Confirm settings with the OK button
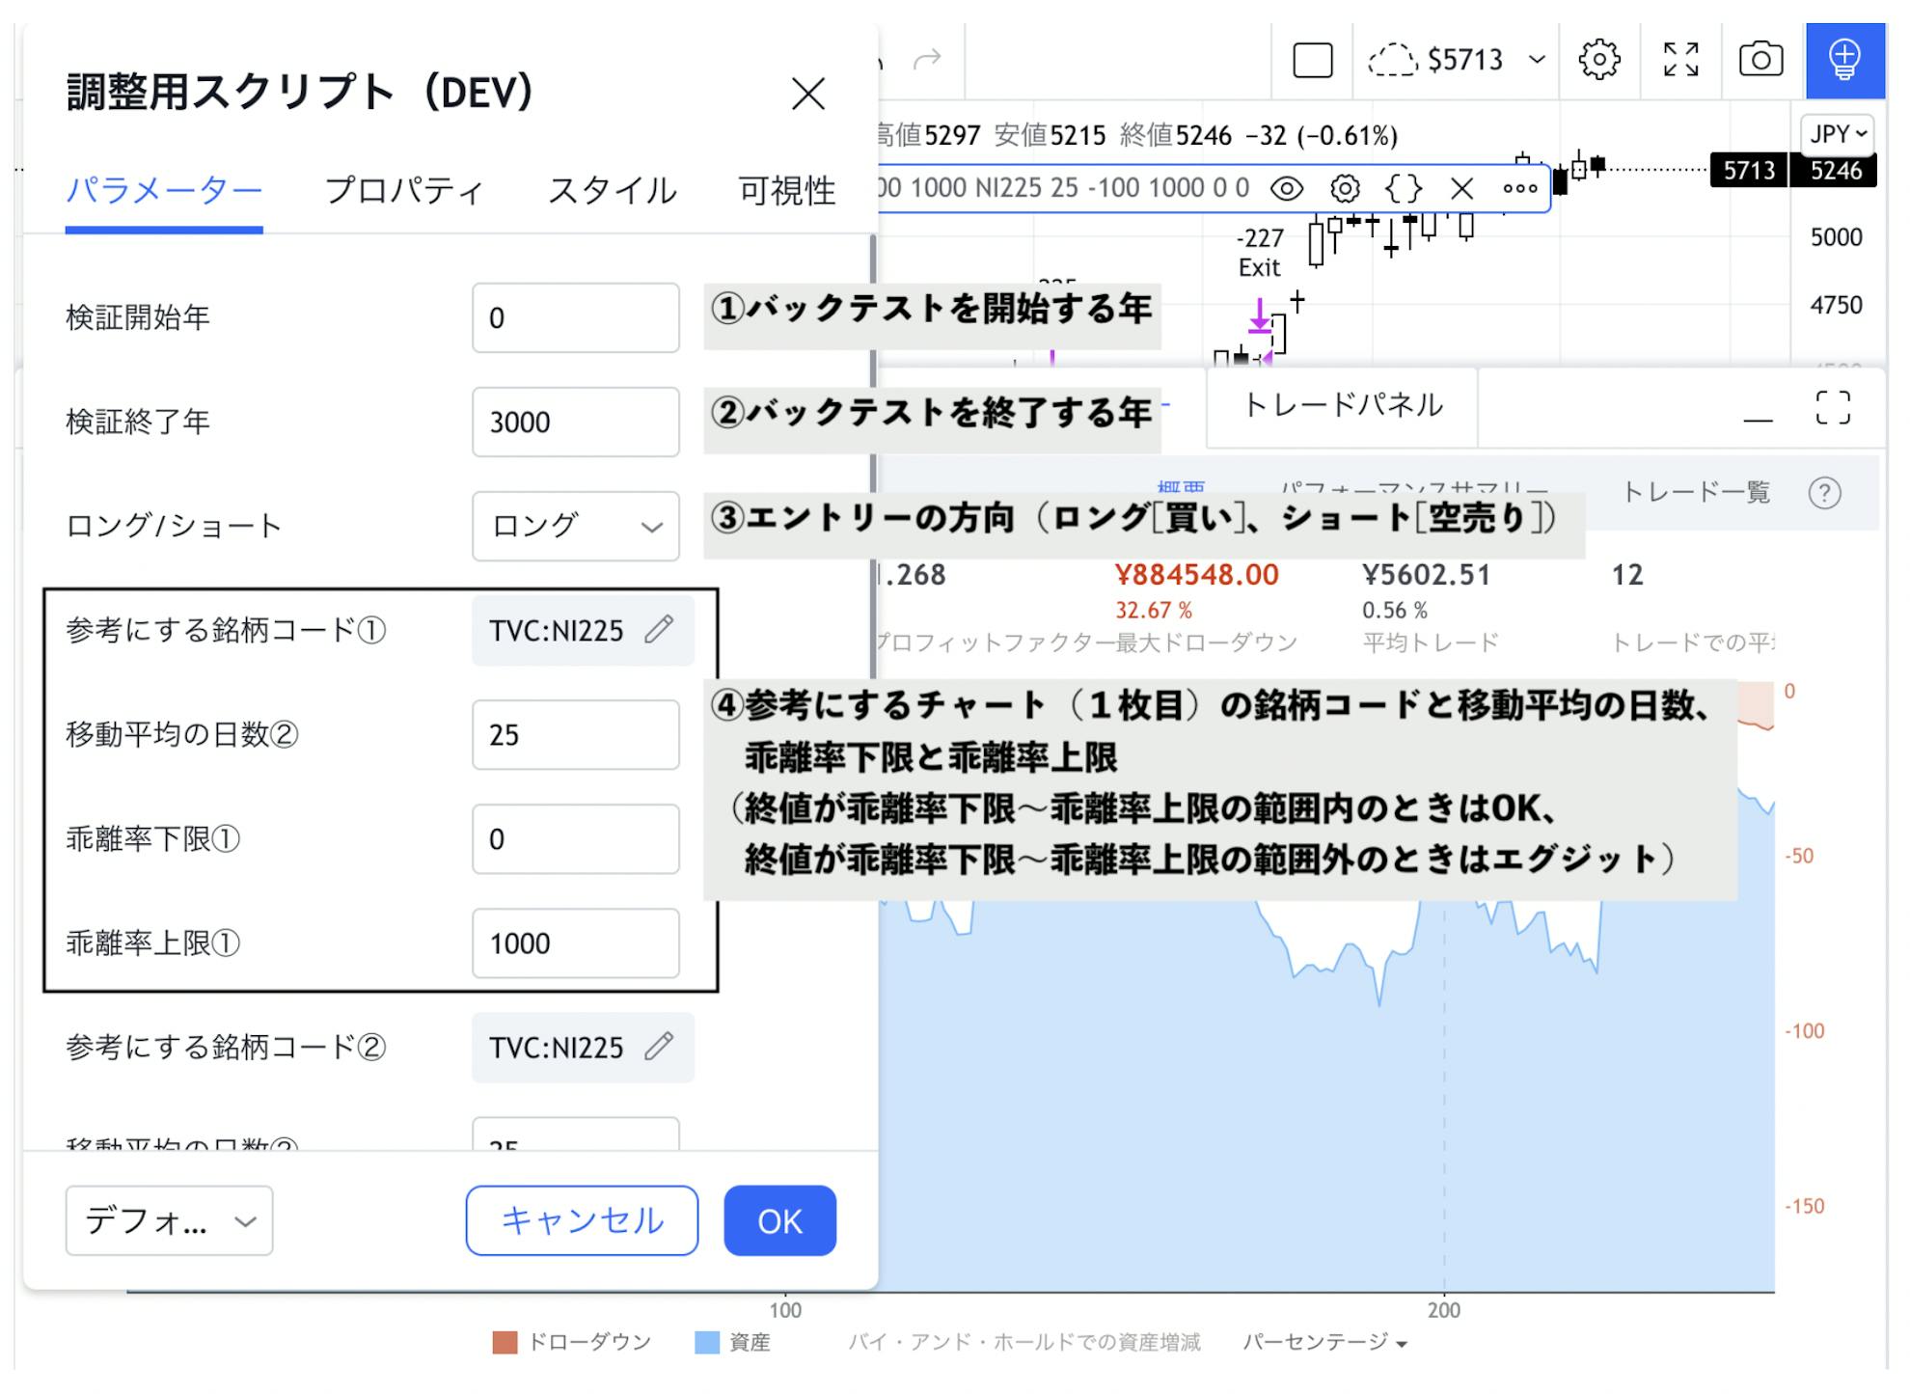The width and height of the screenshot is (1910, 1394). point(779,1220)
